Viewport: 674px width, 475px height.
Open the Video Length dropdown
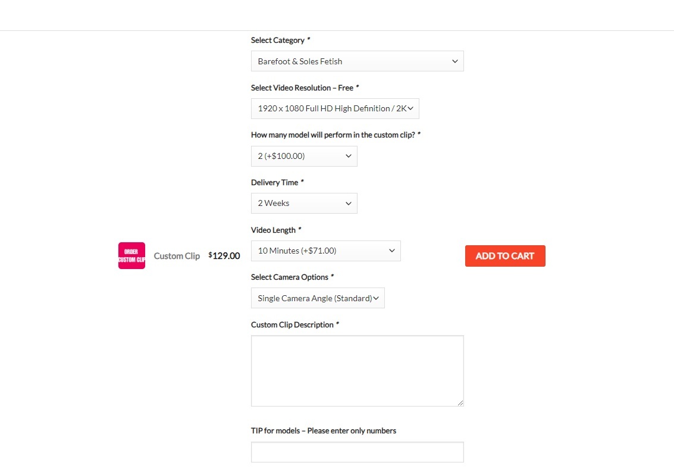pos(326,251)
